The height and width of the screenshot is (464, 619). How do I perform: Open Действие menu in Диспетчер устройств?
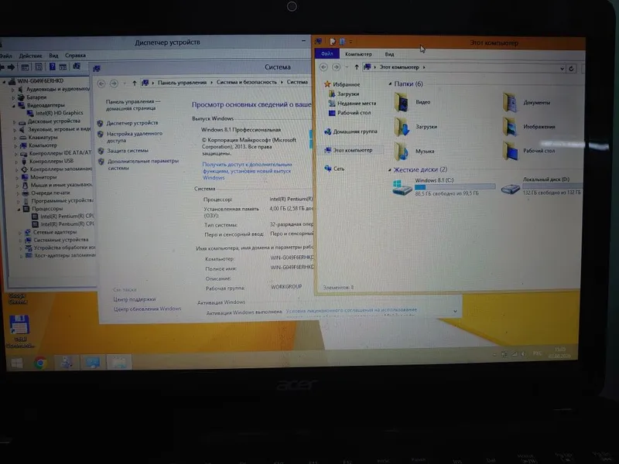click(30, 56)
